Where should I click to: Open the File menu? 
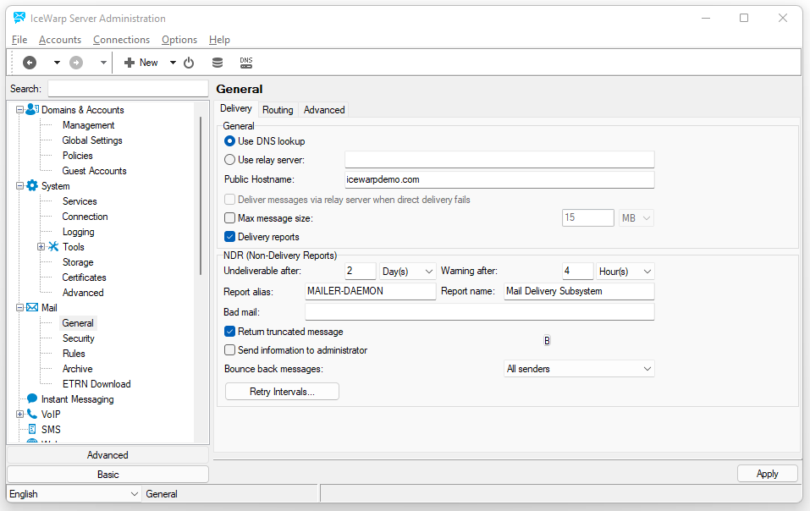pyautogui.click(x=19, y=40)
